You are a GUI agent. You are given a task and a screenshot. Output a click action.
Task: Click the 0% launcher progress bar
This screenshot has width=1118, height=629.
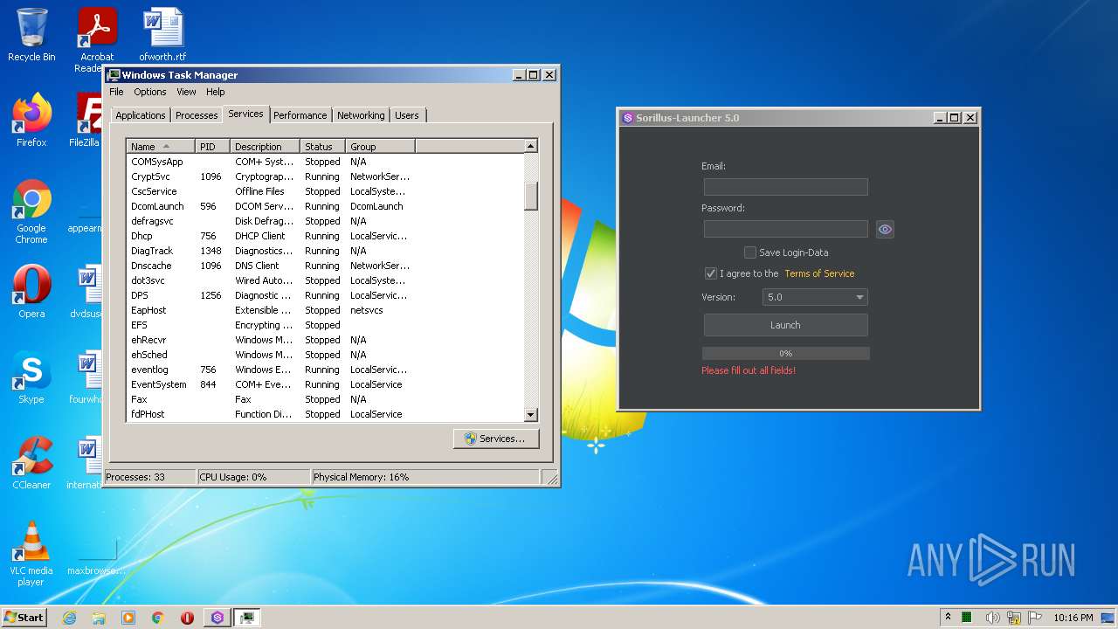point(785,354)
